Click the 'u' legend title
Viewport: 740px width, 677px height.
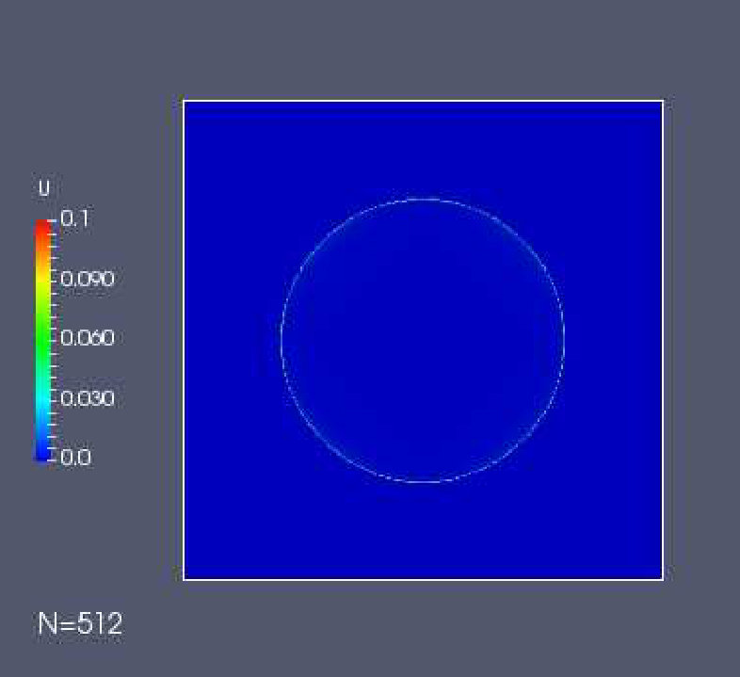point(44,188)
